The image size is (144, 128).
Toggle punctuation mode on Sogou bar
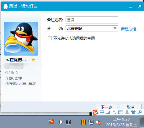click(115, 112)
